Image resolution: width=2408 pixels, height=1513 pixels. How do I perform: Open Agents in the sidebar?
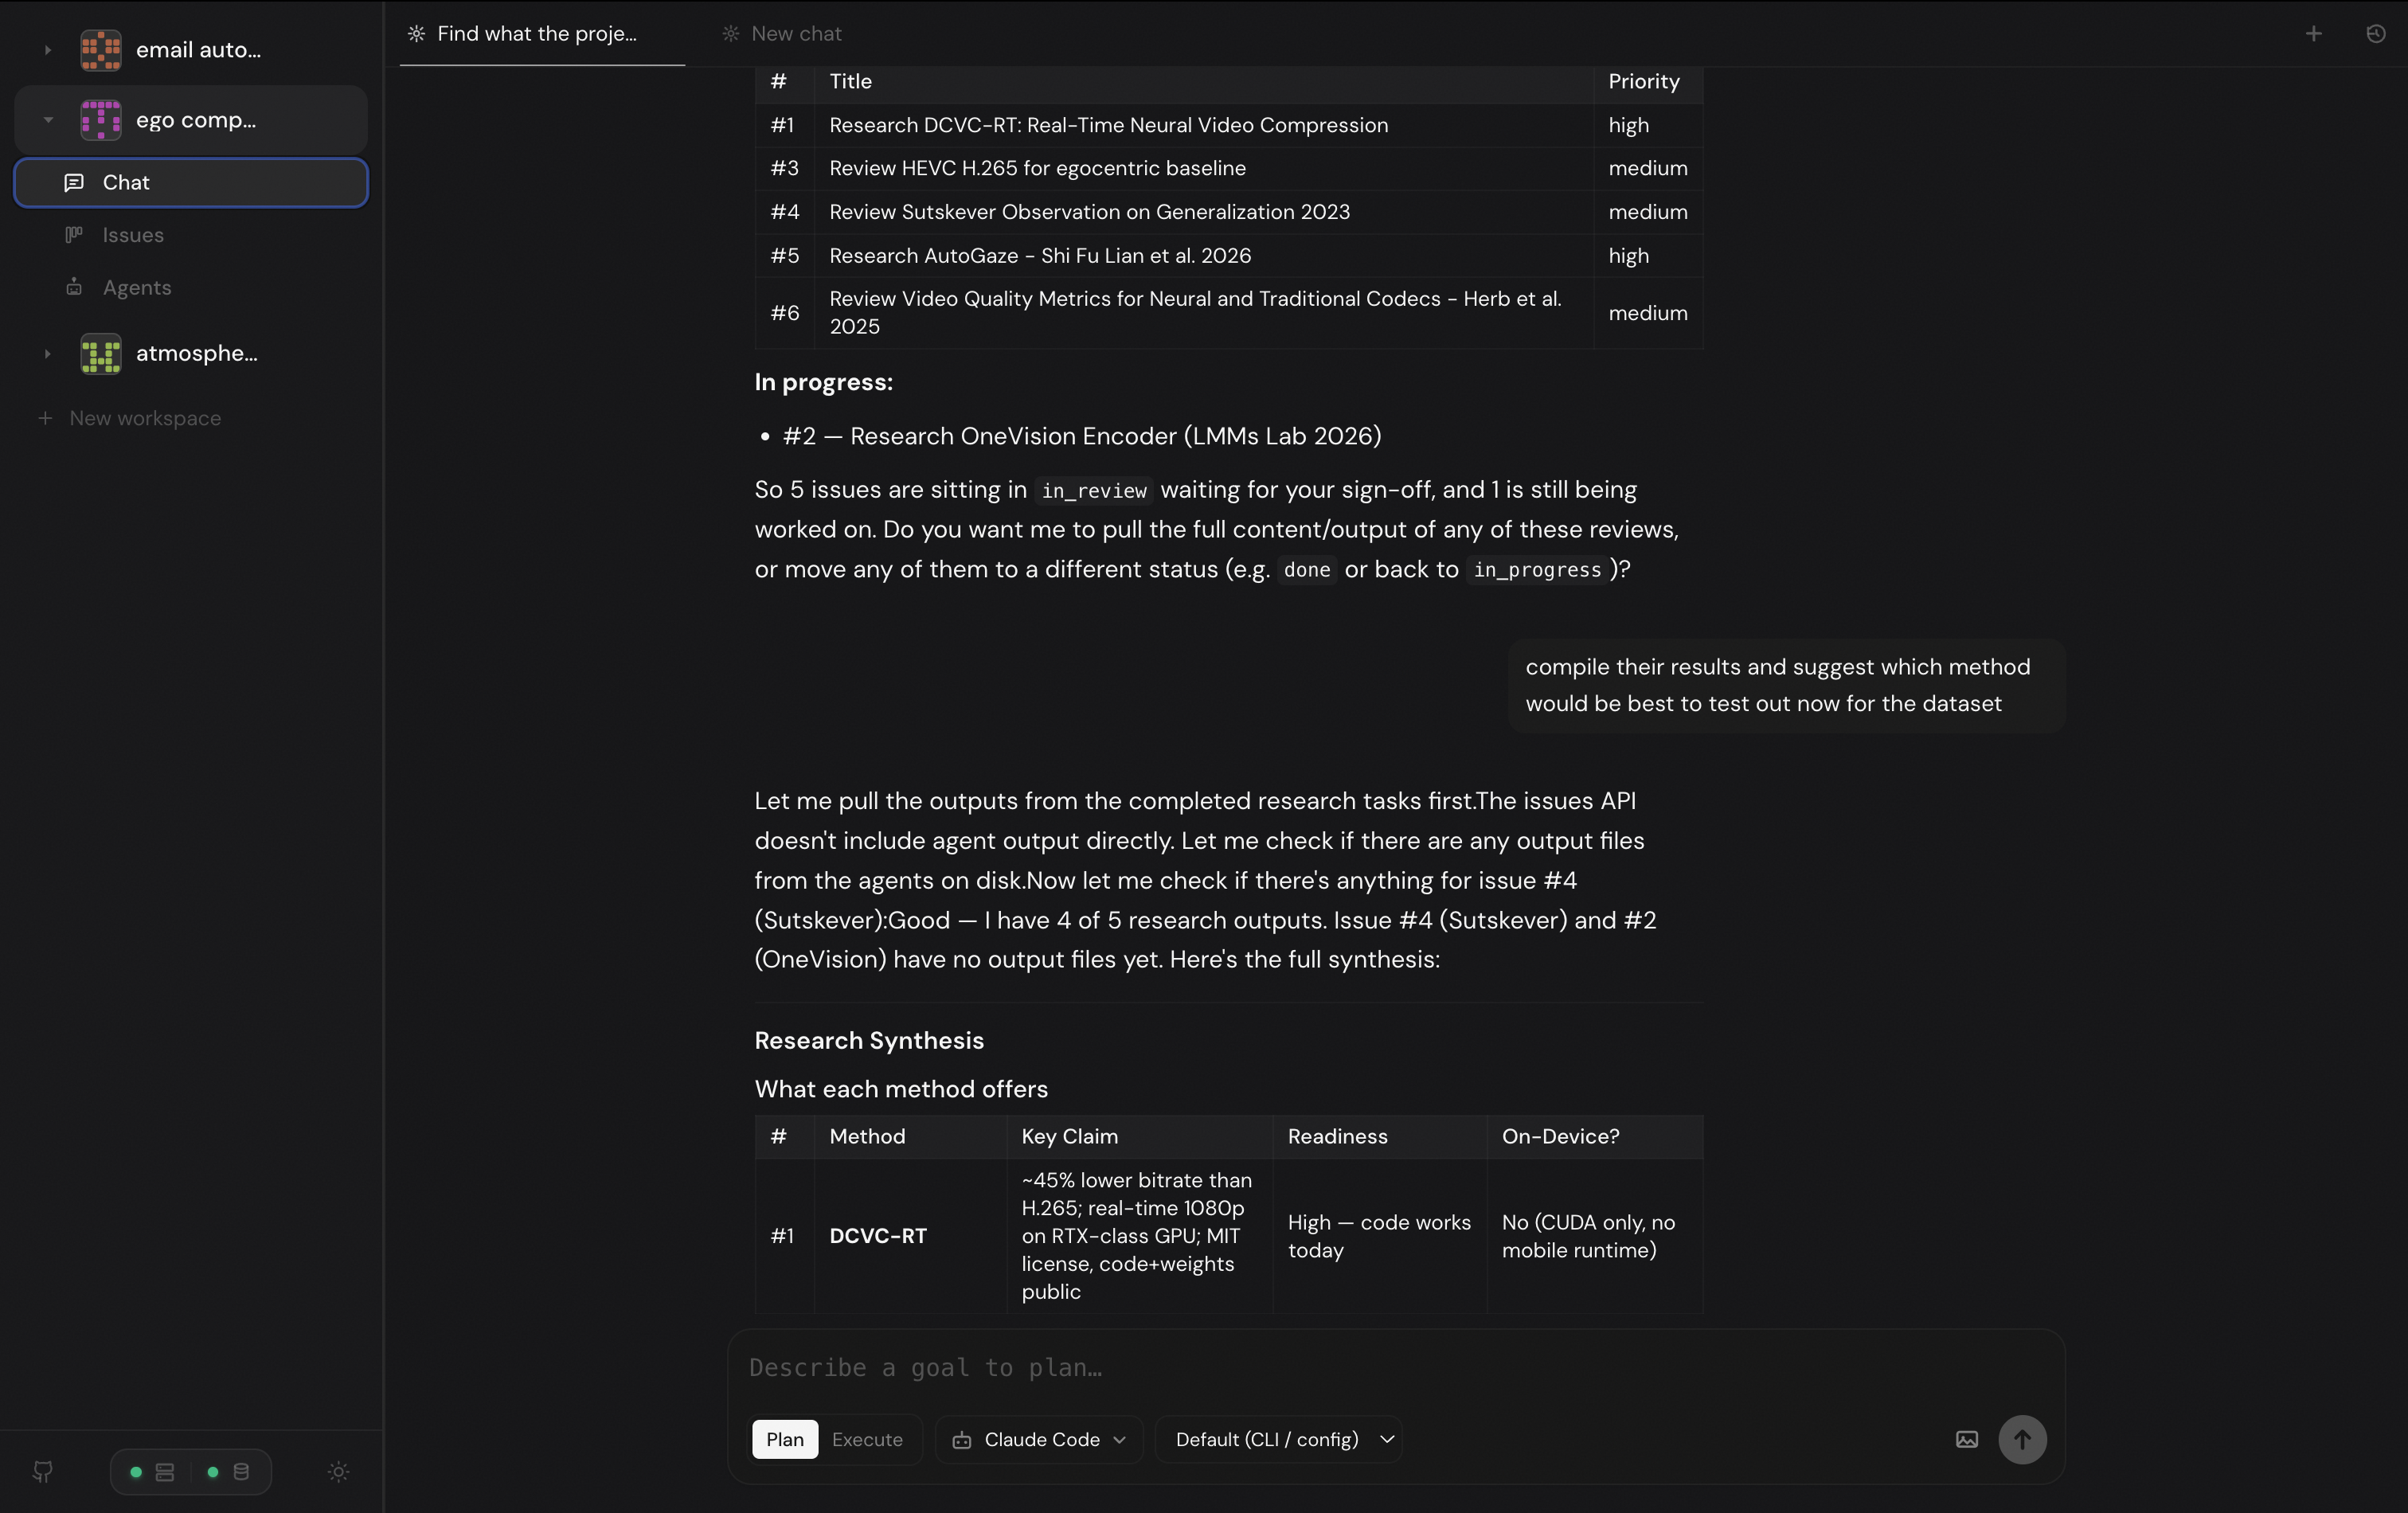click(x=137, y=288)
